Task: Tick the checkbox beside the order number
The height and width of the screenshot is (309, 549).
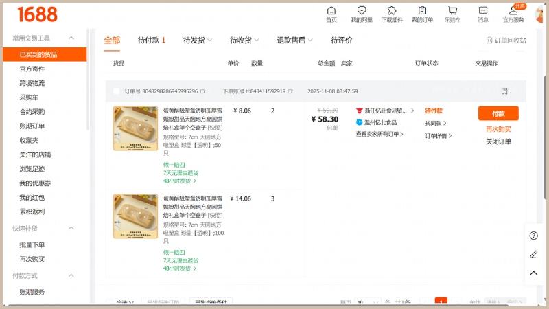Action: click(116, 91)
